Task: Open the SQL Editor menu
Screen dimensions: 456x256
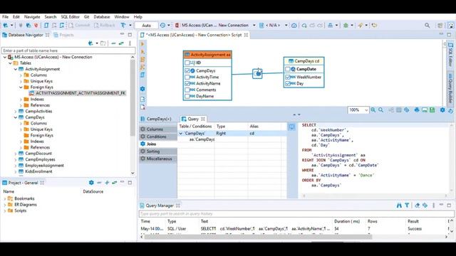Action: (70, 17)
